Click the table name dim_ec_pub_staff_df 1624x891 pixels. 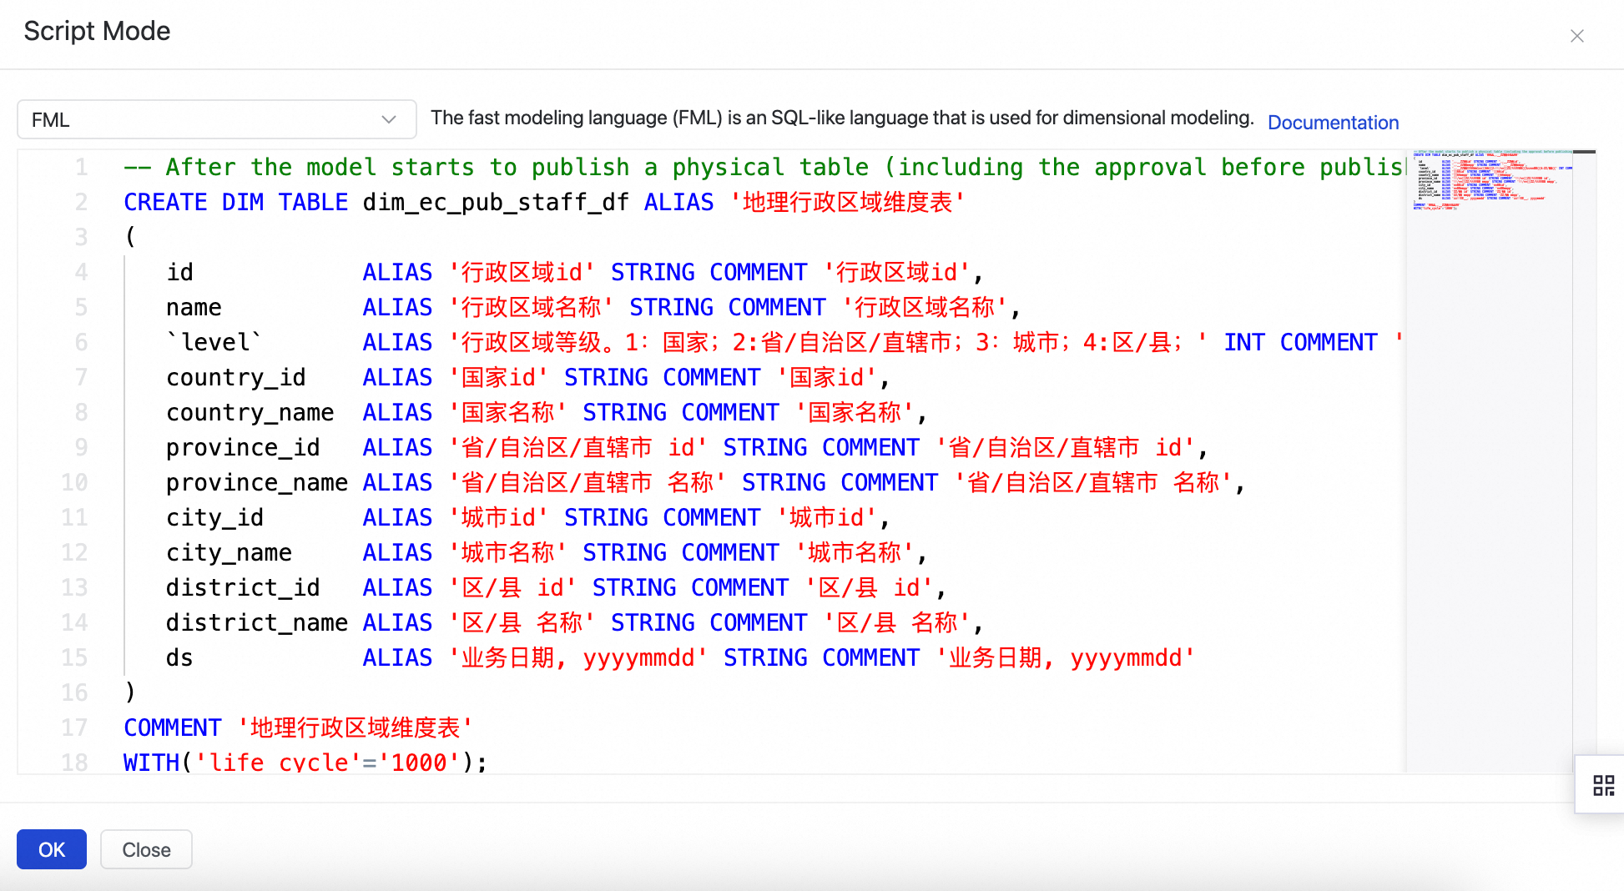pyautogui.click(x=496, y=202)
